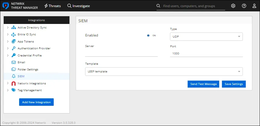Expand the Netwrix Integrations node
The height and width of the screenshot is (126, 260).
point(8,83)
